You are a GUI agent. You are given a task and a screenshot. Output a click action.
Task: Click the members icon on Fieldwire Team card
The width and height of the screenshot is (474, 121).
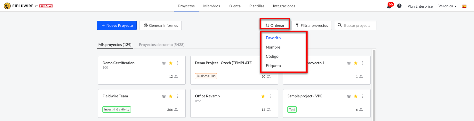(x=176, y=110)
